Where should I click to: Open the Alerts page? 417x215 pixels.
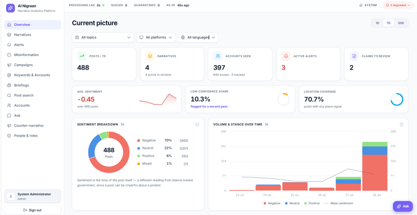32,45
